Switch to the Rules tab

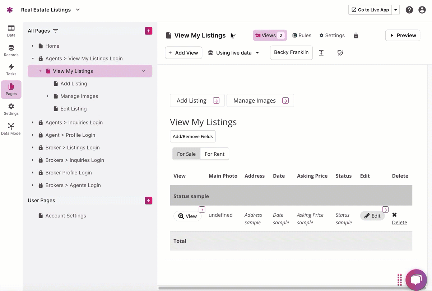tap(302, 36)
